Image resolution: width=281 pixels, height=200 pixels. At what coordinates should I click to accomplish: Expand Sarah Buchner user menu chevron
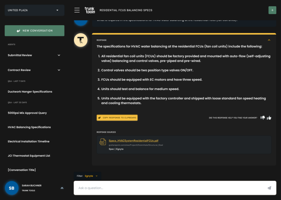pos(62,188)
